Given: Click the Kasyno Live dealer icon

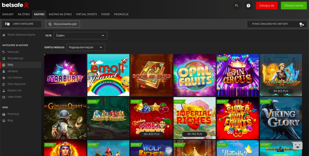Looking at the screenshot, I should (x=4, y=90).
